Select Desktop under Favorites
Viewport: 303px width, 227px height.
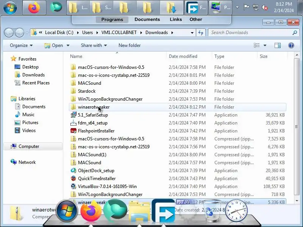[27, 67]
